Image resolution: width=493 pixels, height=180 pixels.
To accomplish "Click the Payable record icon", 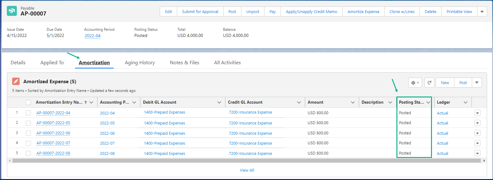I will [x=12, y=11].
